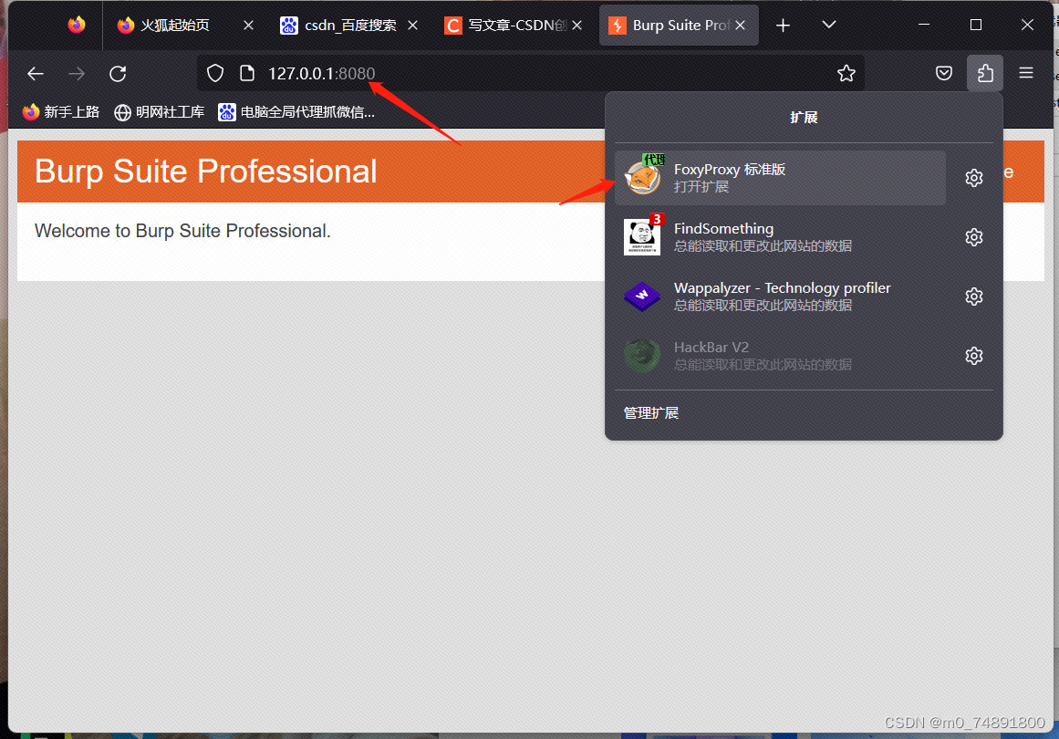Click the Wappalyzer purple icon

(641, 296)
